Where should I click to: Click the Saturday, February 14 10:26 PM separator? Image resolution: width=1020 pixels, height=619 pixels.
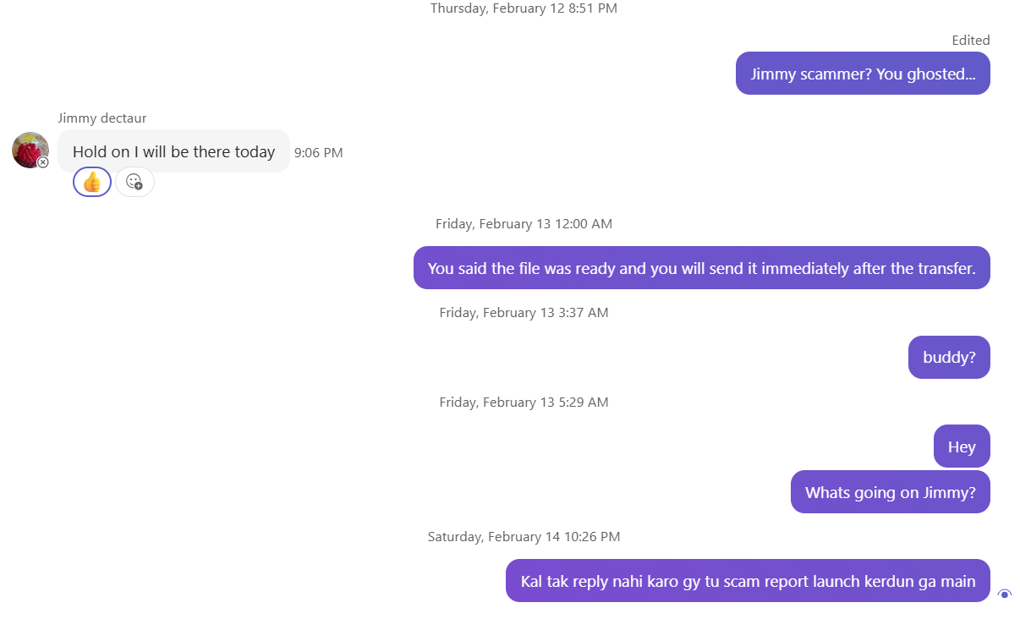click(x=524, y=537)
